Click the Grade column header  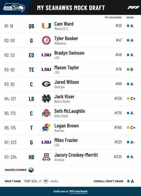point(130,17)
